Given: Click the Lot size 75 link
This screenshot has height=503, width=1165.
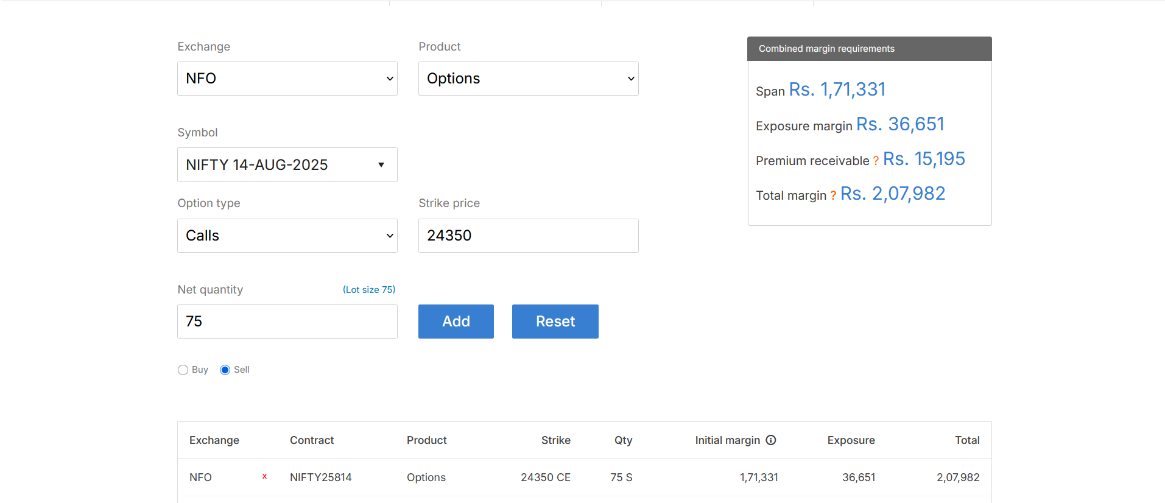Looking at the screenshot, I should click(369, 289).
